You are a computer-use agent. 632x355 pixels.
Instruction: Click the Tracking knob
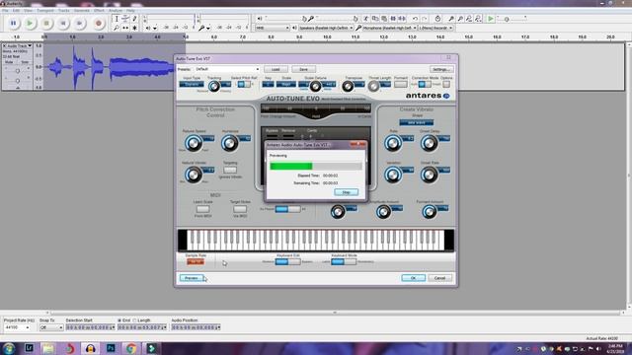tap(214, 86)
